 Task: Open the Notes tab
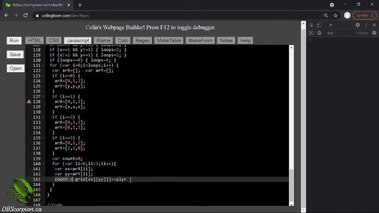(x=226, y=41)
